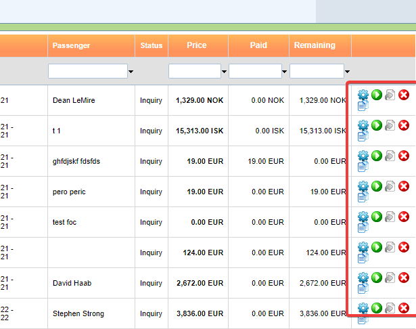Click price cell 2,672.00 EUR
416x329 pixels.
[200, 283]
